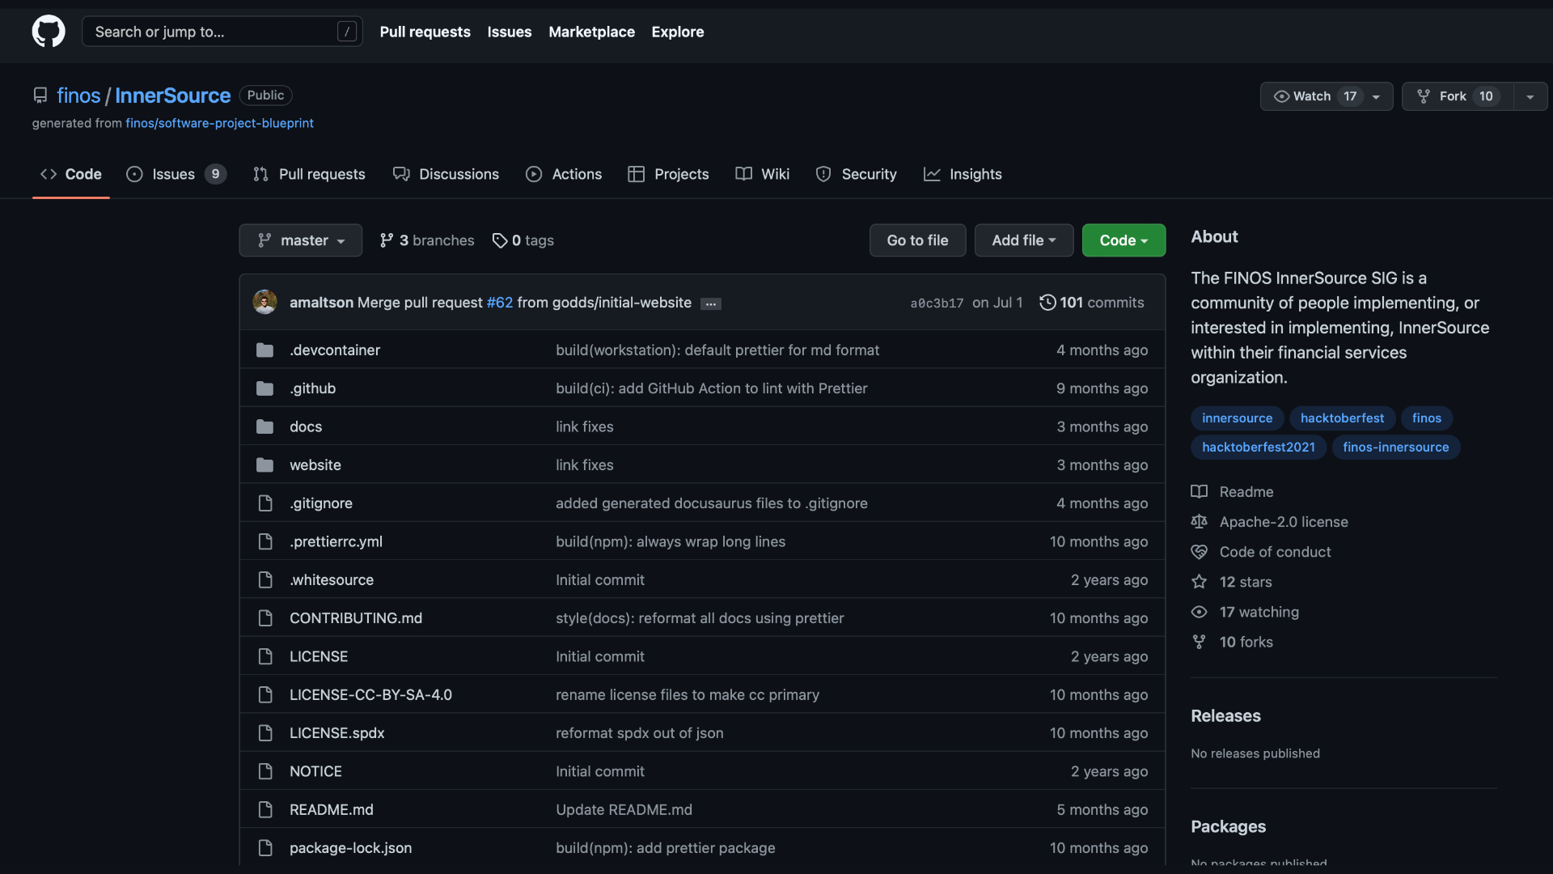Screen dimensions: 1553x874
Task: Click amaltson's avatar thumbnail
Action: point(264,303)
